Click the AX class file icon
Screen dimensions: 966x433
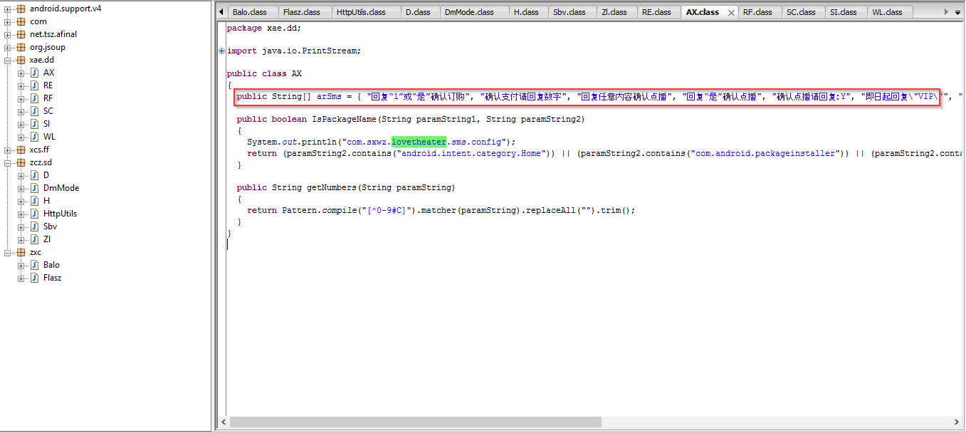[x=33, y=73]
